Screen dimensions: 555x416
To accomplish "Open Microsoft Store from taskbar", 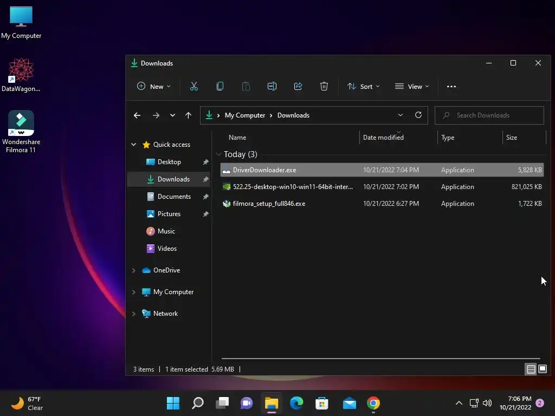I will pos(322,403).
